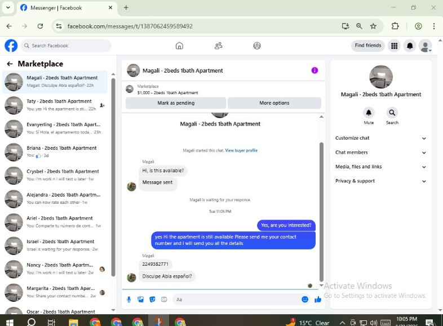
Task: Open Alejandra conversation in the chat list
Action: point(55,199)
